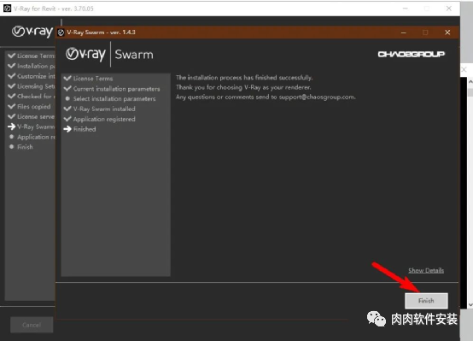
Task: Click the Chaos Group logo
Action: [412, 54]
